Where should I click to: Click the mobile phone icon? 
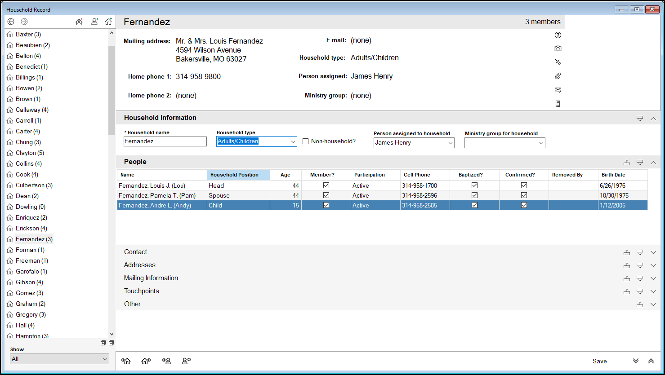click(x=558, y=104)
